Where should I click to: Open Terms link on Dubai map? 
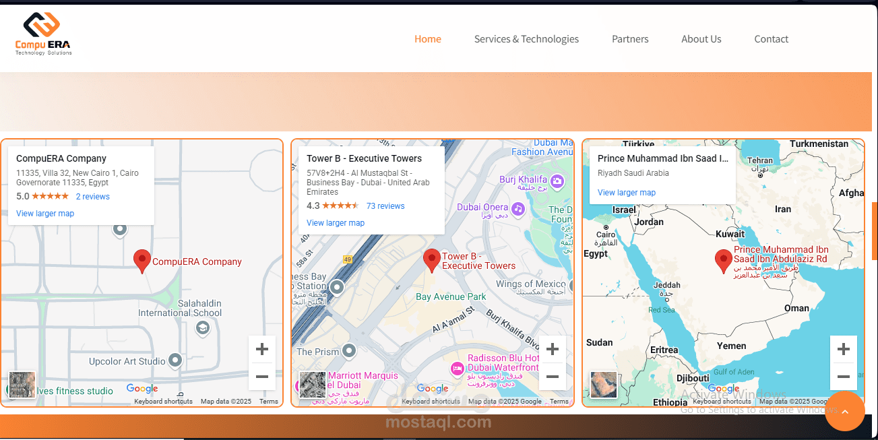tap(559, 402)
